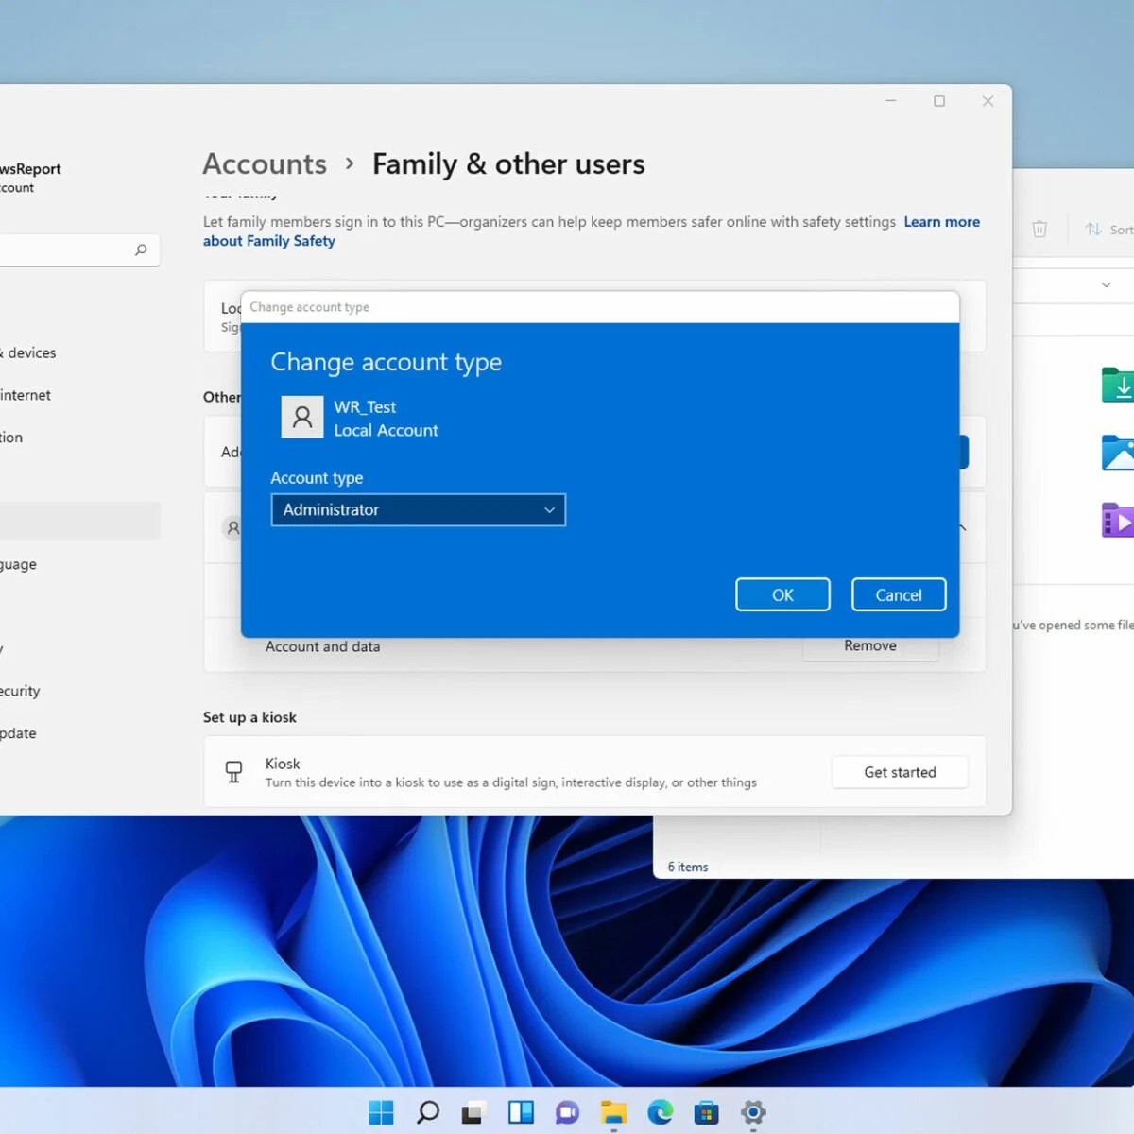Screen dimensions: 1134x1134
Task: Click the Kiosk icon in Set up a kiosk
Action: tap(233, 772)
